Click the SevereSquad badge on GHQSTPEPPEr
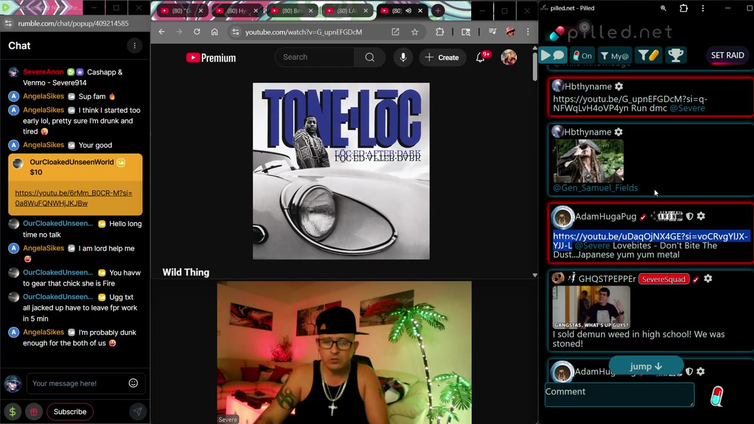 coord(664,279)
